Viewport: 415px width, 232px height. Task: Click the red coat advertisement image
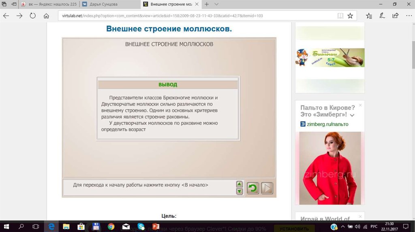coord(329,168)
